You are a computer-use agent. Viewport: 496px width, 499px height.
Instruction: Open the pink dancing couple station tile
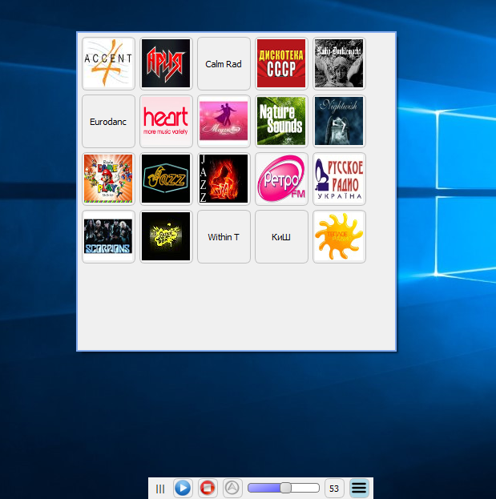[224, 121]
